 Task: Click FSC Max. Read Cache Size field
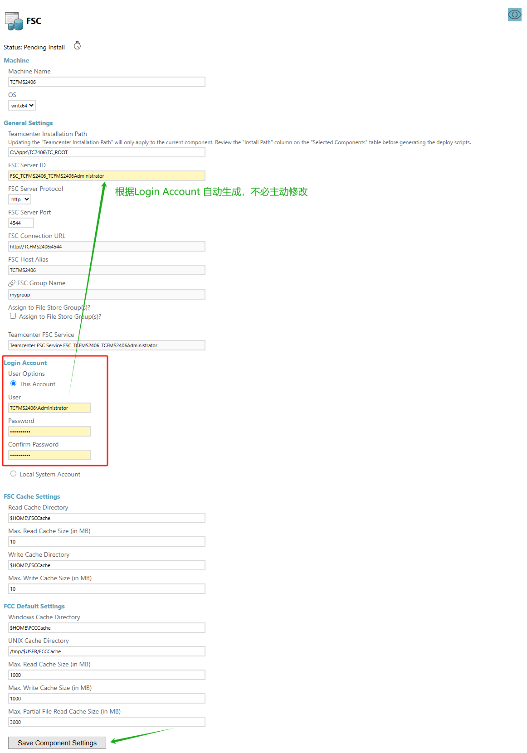point(107,542)
